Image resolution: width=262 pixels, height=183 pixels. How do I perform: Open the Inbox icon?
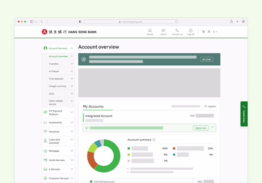pyautogui.click(x=163, y=30)
